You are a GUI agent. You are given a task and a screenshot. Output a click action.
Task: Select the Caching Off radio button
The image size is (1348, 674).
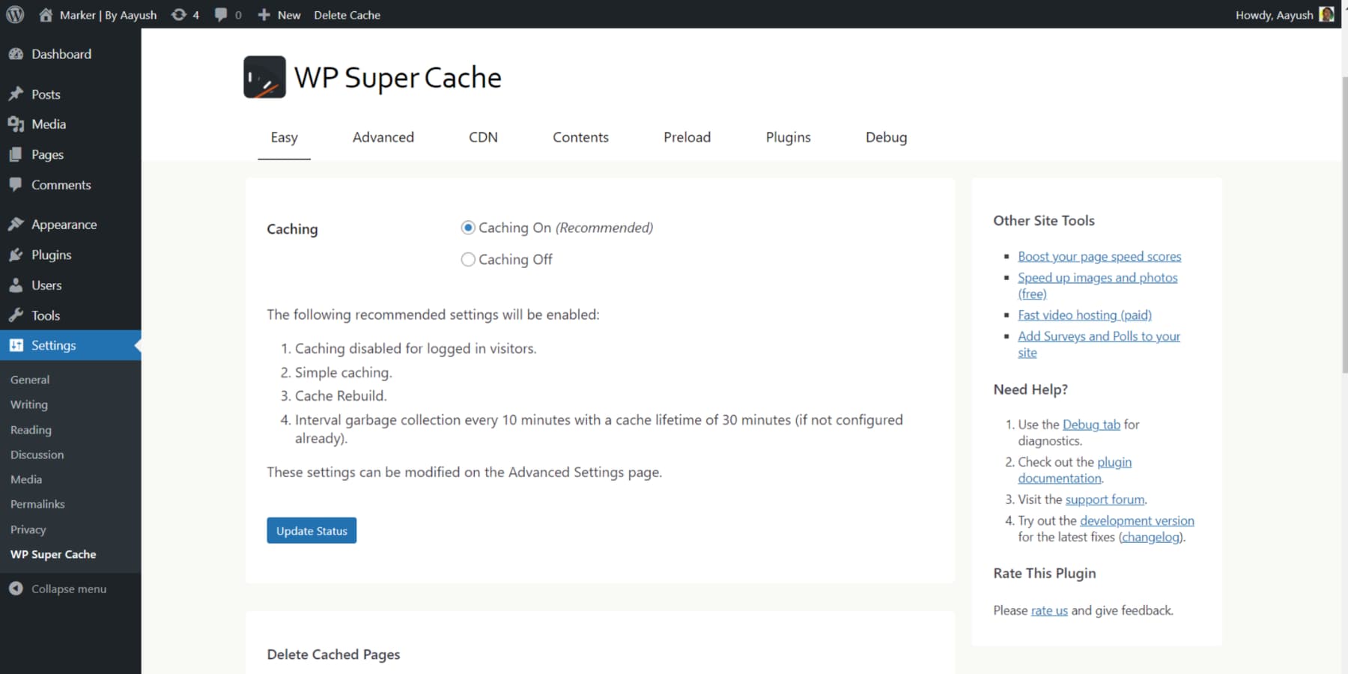[468, 259]
